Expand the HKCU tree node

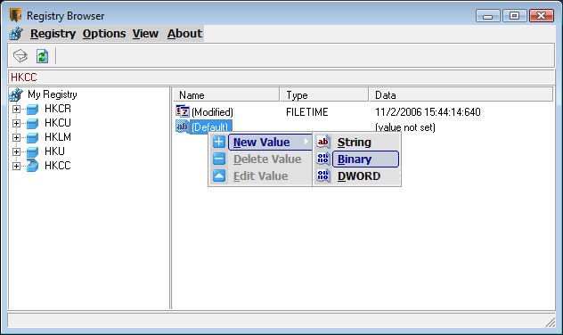(16, 123)
